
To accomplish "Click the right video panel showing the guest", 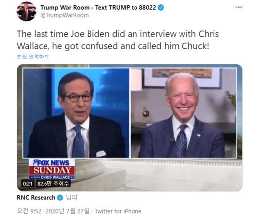I will coord(184,113).
